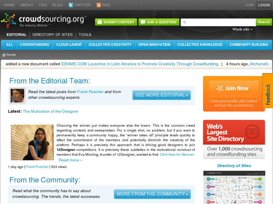Image resolution: width=273 pixels, height=204 pixels.
Task: Open the BLOG link
Action: 57,5
